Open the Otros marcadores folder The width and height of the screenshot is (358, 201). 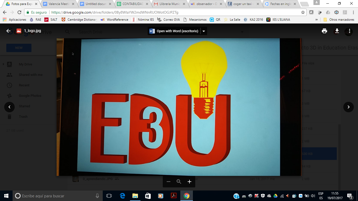tap(339, 20)
